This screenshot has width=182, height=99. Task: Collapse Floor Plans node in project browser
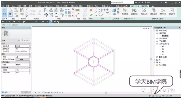pos(157,33)
